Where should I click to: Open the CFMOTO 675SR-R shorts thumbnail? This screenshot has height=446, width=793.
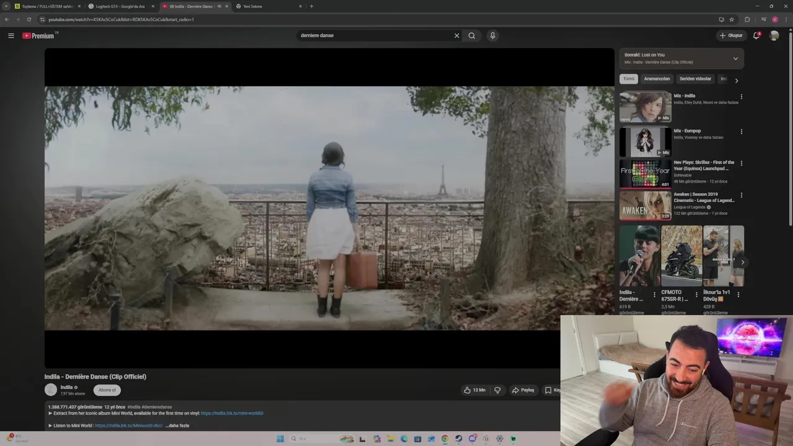(681, 255)
